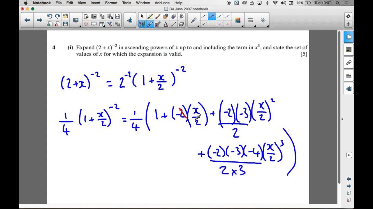Open the Page Sorter tab in sidebar
373x209 pixels.
point(349,37)
